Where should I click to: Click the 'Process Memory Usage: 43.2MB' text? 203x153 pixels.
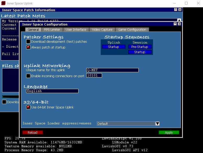tap(34, 150)
